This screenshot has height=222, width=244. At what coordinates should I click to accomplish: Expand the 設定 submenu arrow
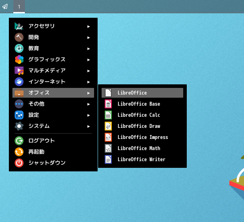89,115
